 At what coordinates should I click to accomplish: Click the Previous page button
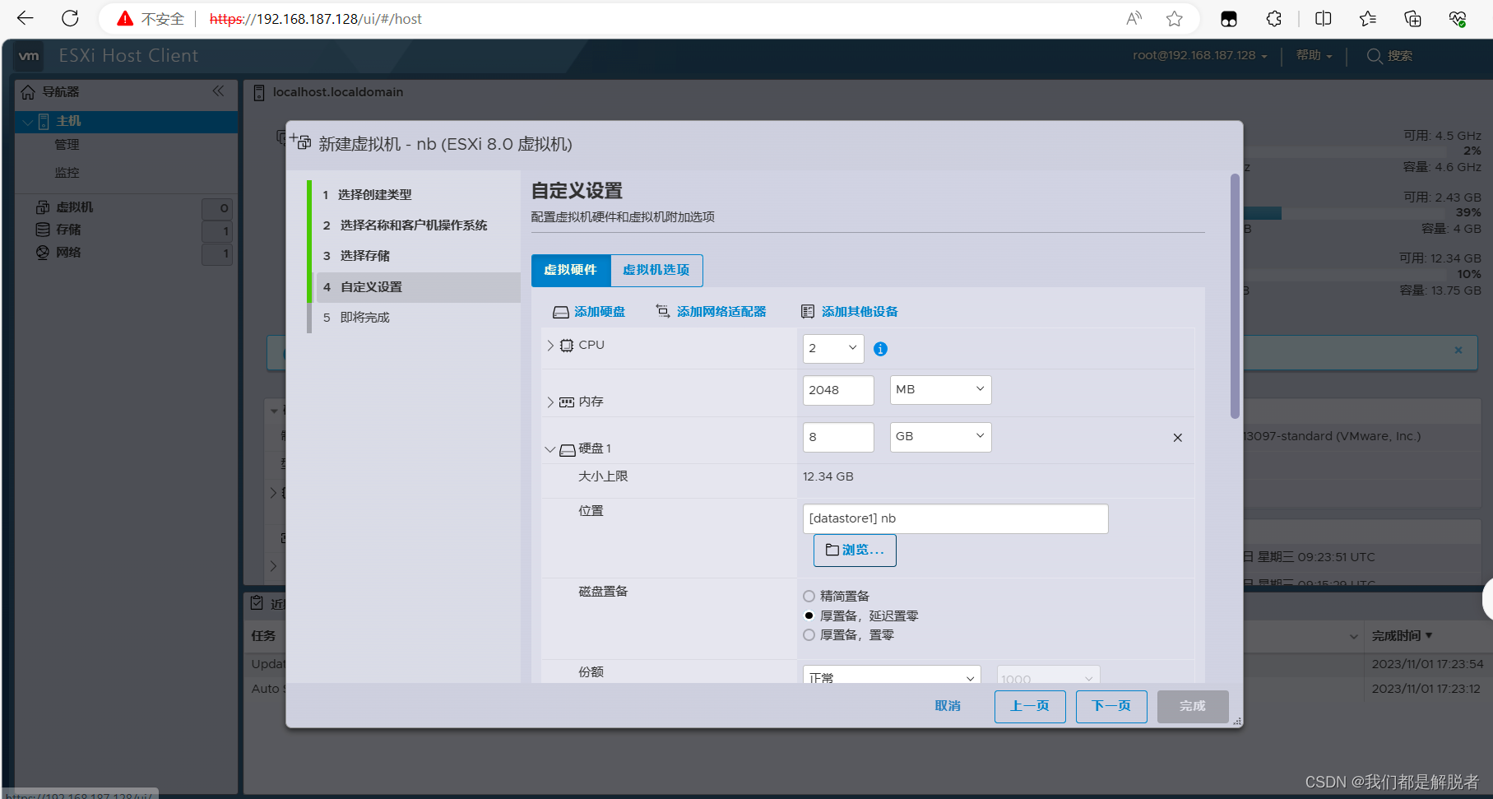(1030, 706)
